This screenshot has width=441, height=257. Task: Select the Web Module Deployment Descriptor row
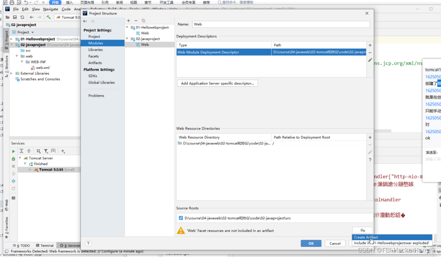[271, 52]
